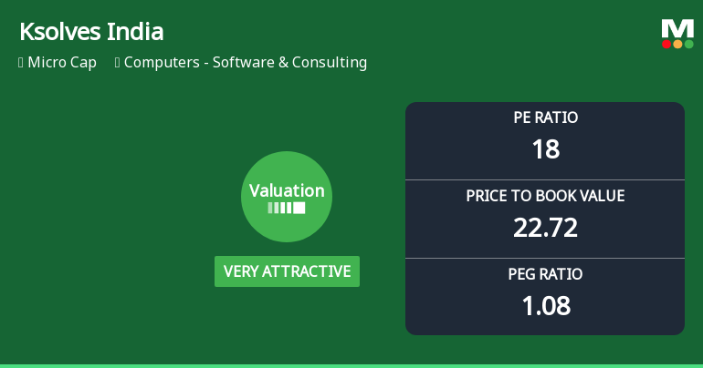The image size is (703, 368).
Task: Click the PRICE TO BOOK VALUE heading
Action: [x=545, y=196]
